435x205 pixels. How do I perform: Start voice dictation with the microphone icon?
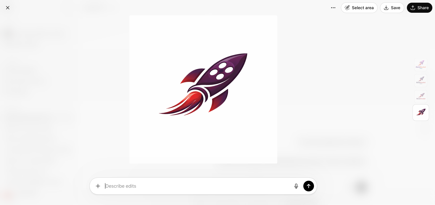tap(296, 186)
